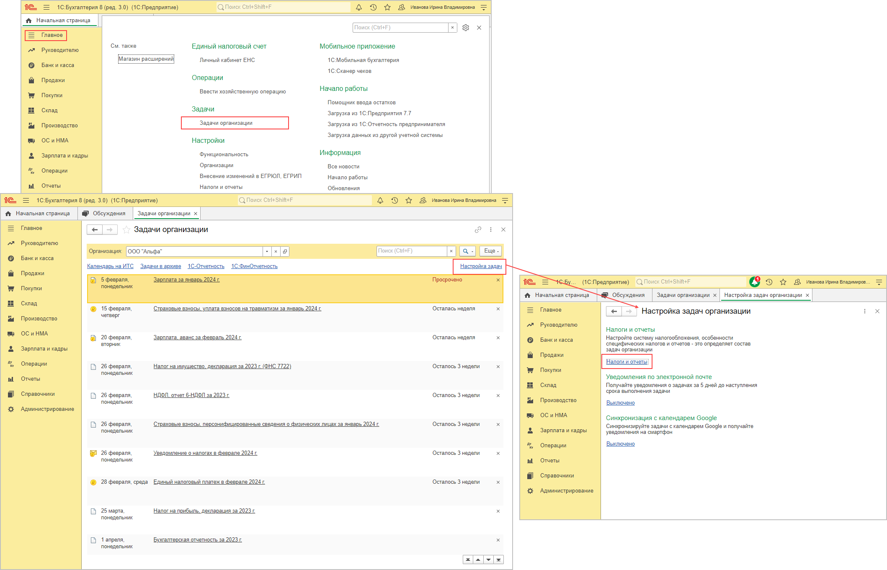Viewport: 887px width, 570px height.
Task: Open 1С-Отчетность link
Action: tap(206, 266)
